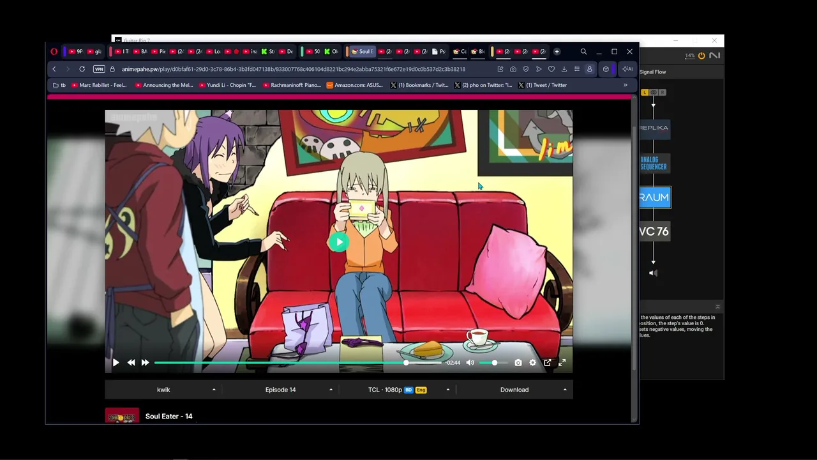Image resolution: width=817 pixels, height=460 pixels.
Task: Open the pho on Twitter bookmark
Action: pos(483,85)
